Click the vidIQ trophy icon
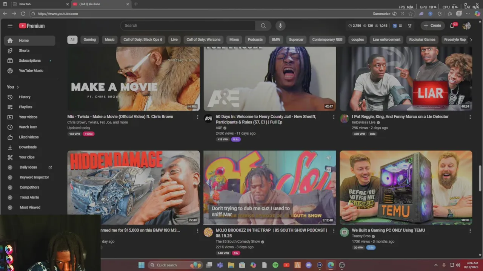 pos(409,26)
